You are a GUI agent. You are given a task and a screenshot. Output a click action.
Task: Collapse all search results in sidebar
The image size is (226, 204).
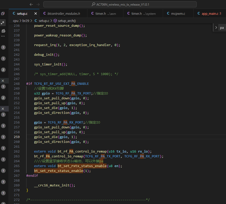point(3,13)
